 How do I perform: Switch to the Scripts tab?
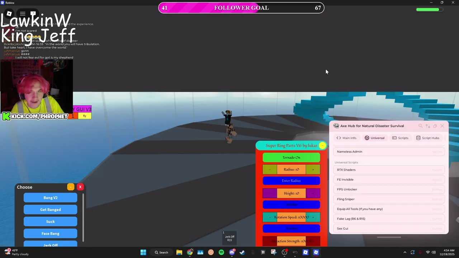400,138
